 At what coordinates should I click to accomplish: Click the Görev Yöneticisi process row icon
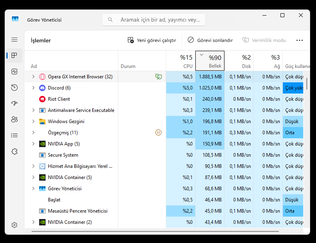point(42,189)
